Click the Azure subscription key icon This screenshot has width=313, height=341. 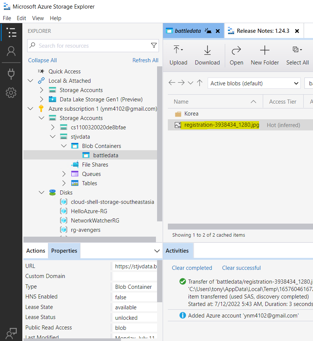[x=41, y=108]
